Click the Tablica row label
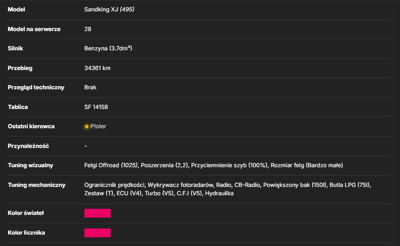400x246 pixels. tap(17, 107)
